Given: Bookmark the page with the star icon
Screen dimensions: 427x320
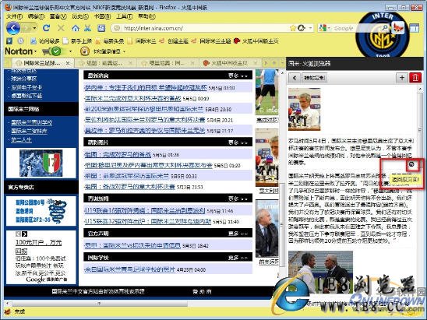Looking at the screenshot, I should [x=293, y=28].
